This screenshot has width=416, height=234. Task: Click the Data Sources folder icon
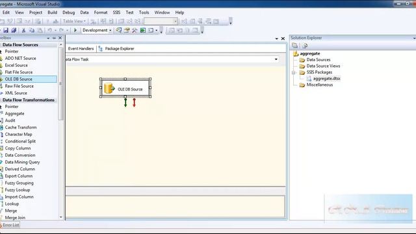pos(302,60)
